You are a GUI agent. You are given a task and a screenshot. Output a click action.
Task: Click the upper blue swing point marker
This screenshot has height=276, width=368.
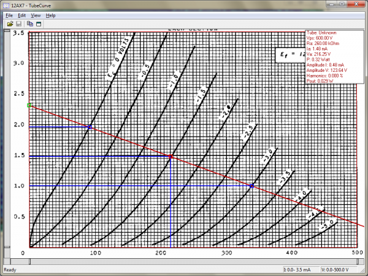click(90, 127)
